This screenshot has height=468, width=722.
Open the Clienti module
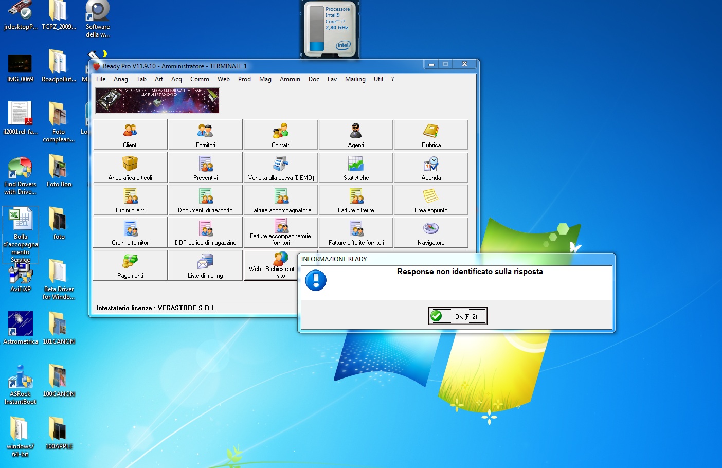tap(130, 135)
